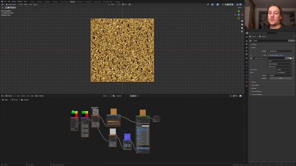The width and height of the screenshot is (296, 166).
Task: Switch the viewport to material preview shading
Action: coord(230,5)
